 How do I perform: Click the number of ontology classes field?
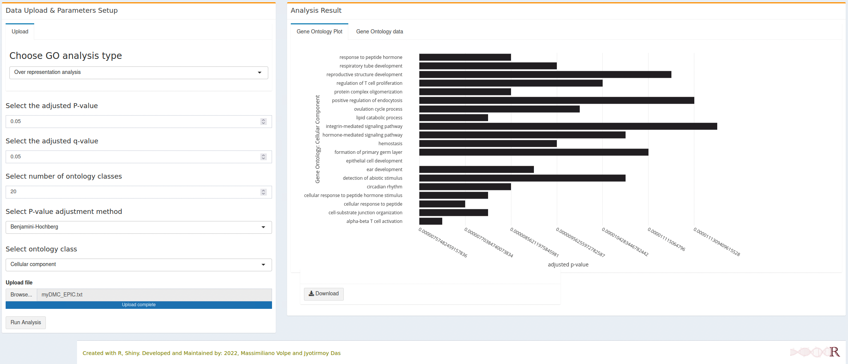click(132, 192)
